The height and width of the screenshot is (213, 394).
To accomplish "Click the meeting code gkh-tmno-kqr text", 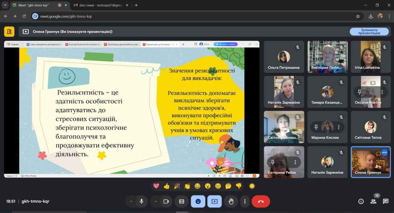I will (35, 201).
